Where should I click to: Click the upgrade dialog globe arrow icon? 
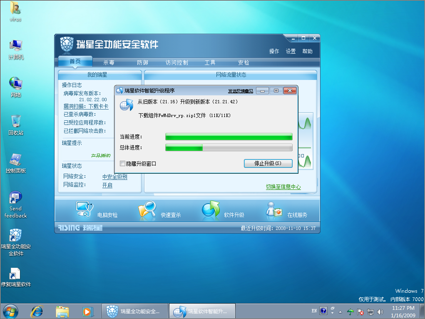(x=127, y=105)
